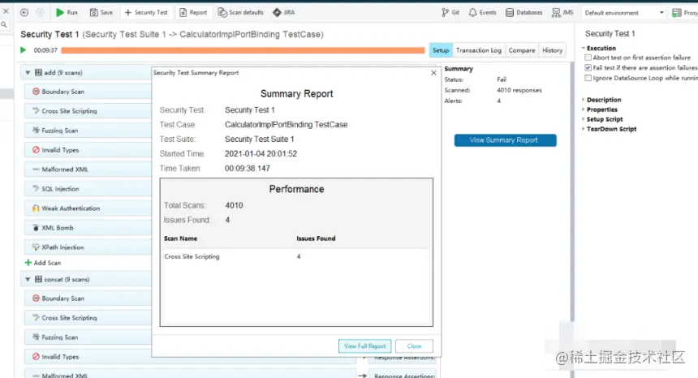Enable Abort test on first assertion failure
Image resolution: width=698 pixels, height=378 pixels.
tap(588, 58)
